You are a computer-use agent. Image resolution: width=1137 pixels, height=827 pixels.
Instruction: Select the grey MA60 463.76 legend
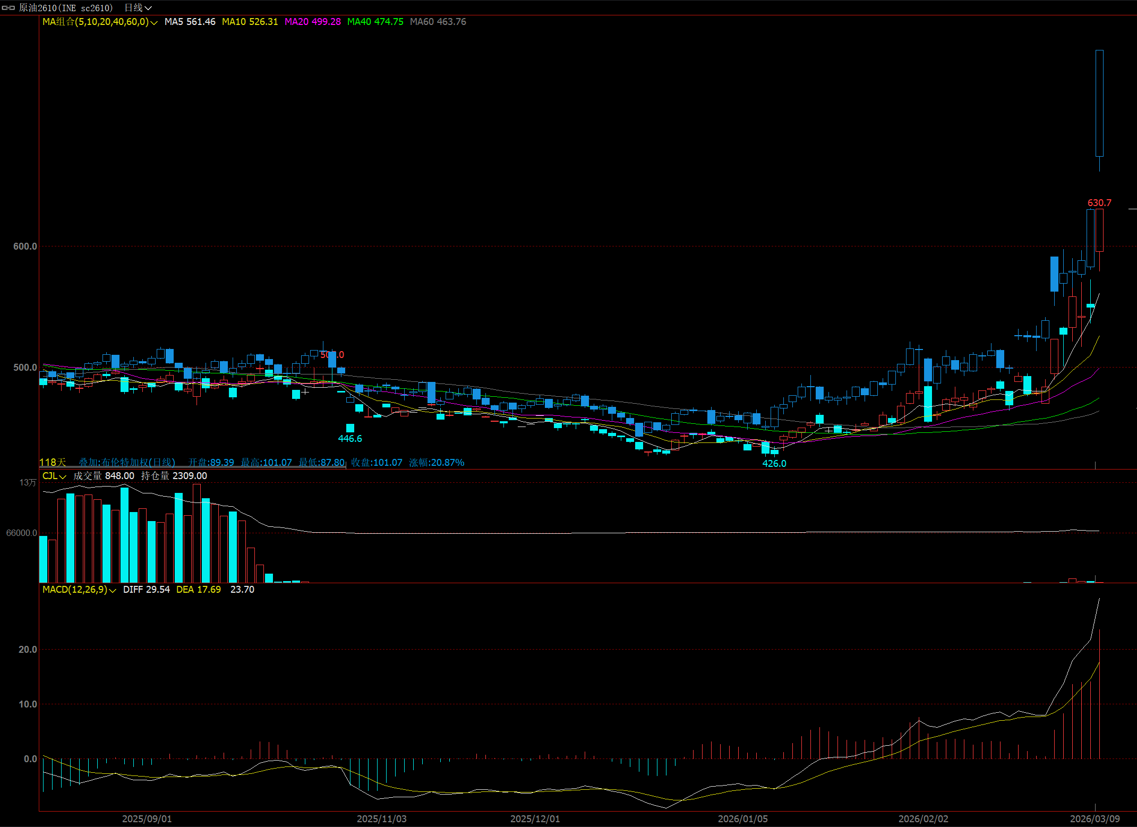pyautogui.click(x=438, y=22)
